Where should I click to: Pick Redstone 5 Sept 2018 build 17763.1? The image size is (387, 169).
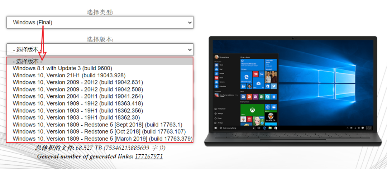point(97,125)
